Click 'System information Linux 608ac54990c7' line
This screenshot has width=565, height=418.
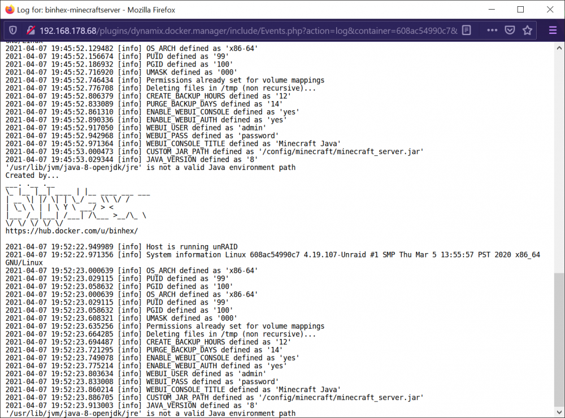273,259
